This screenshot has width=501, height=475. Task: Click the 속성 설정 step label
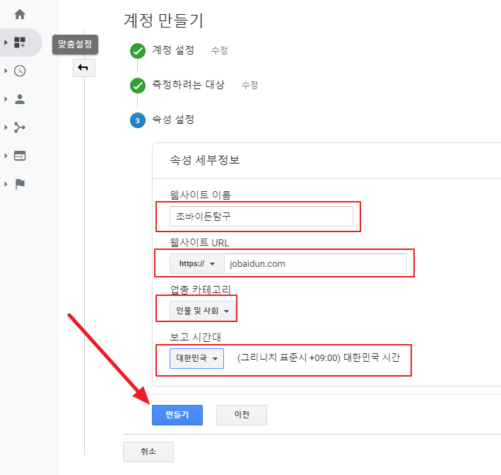click(173, 120)
